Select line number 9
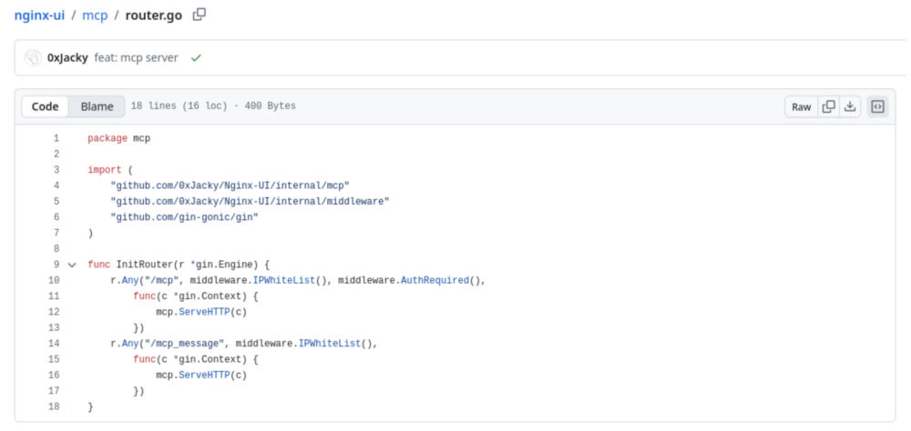This screenshot has width=911, height=431. pyautogui.click(x=56, y=265)
